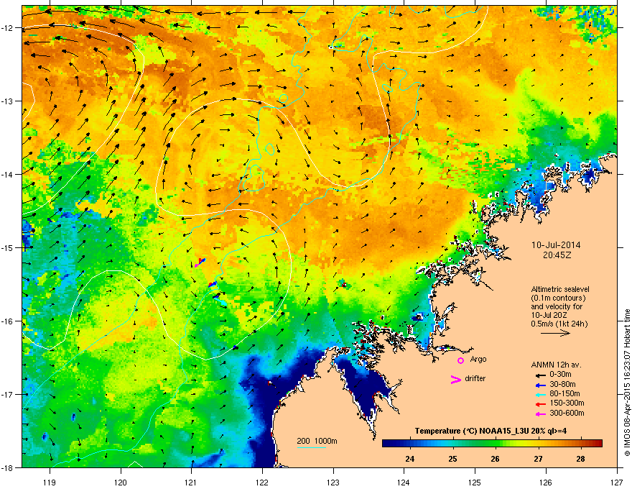
Task: Click longitude axis label 119
Action: coord(50,482)
